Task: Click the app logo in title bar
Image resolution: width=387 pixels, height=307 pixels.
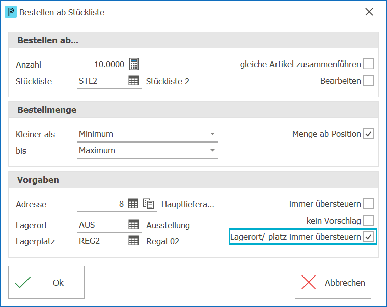Action: click(11, 12)
